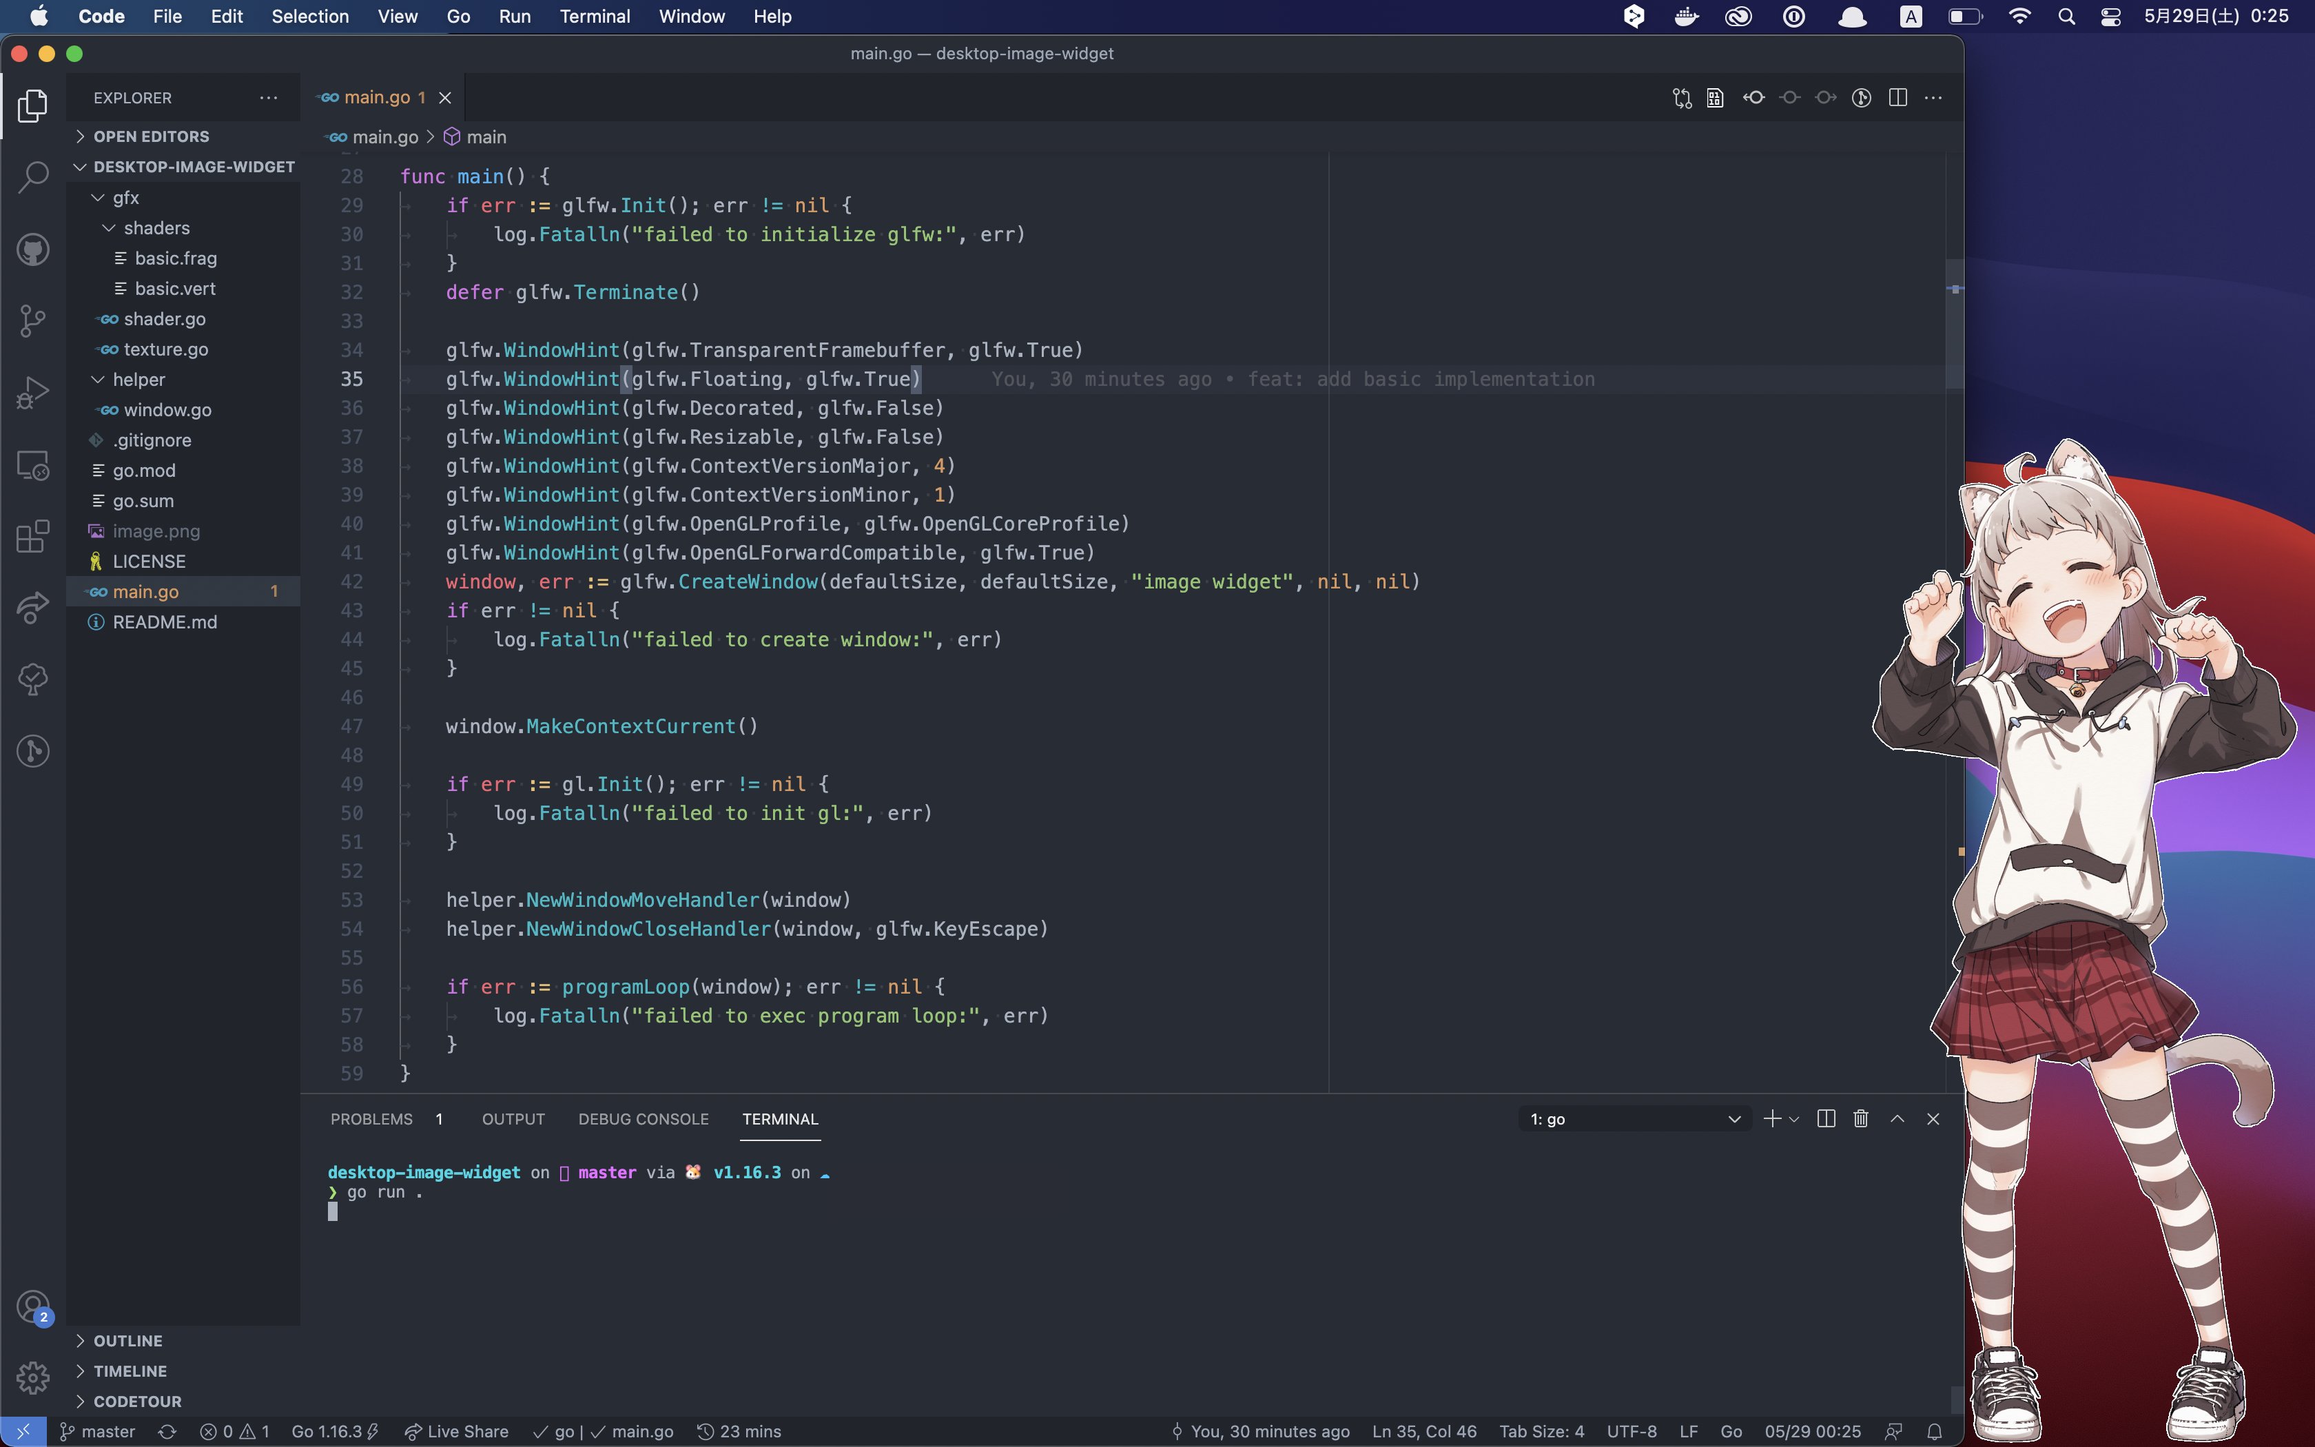Open basic.frag in the explorer
The image size is (2315, 1447).
pos(176,258)
